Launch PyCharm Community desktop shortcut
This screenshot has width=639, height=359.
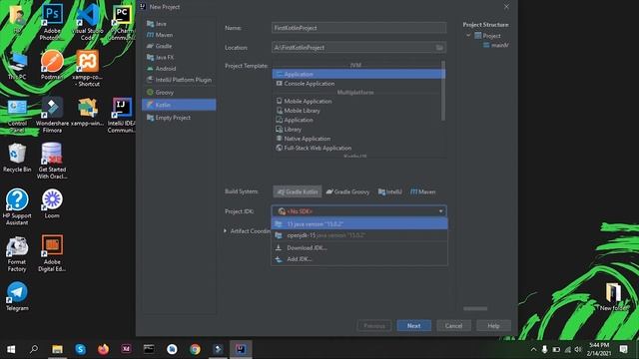(122, 22)
